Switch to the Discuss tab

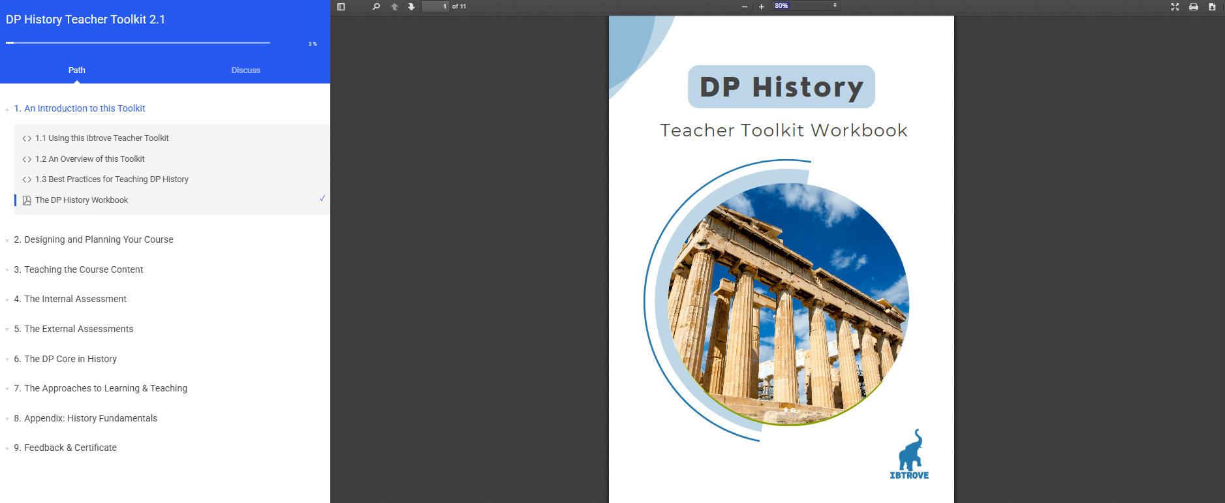point(245,70)
